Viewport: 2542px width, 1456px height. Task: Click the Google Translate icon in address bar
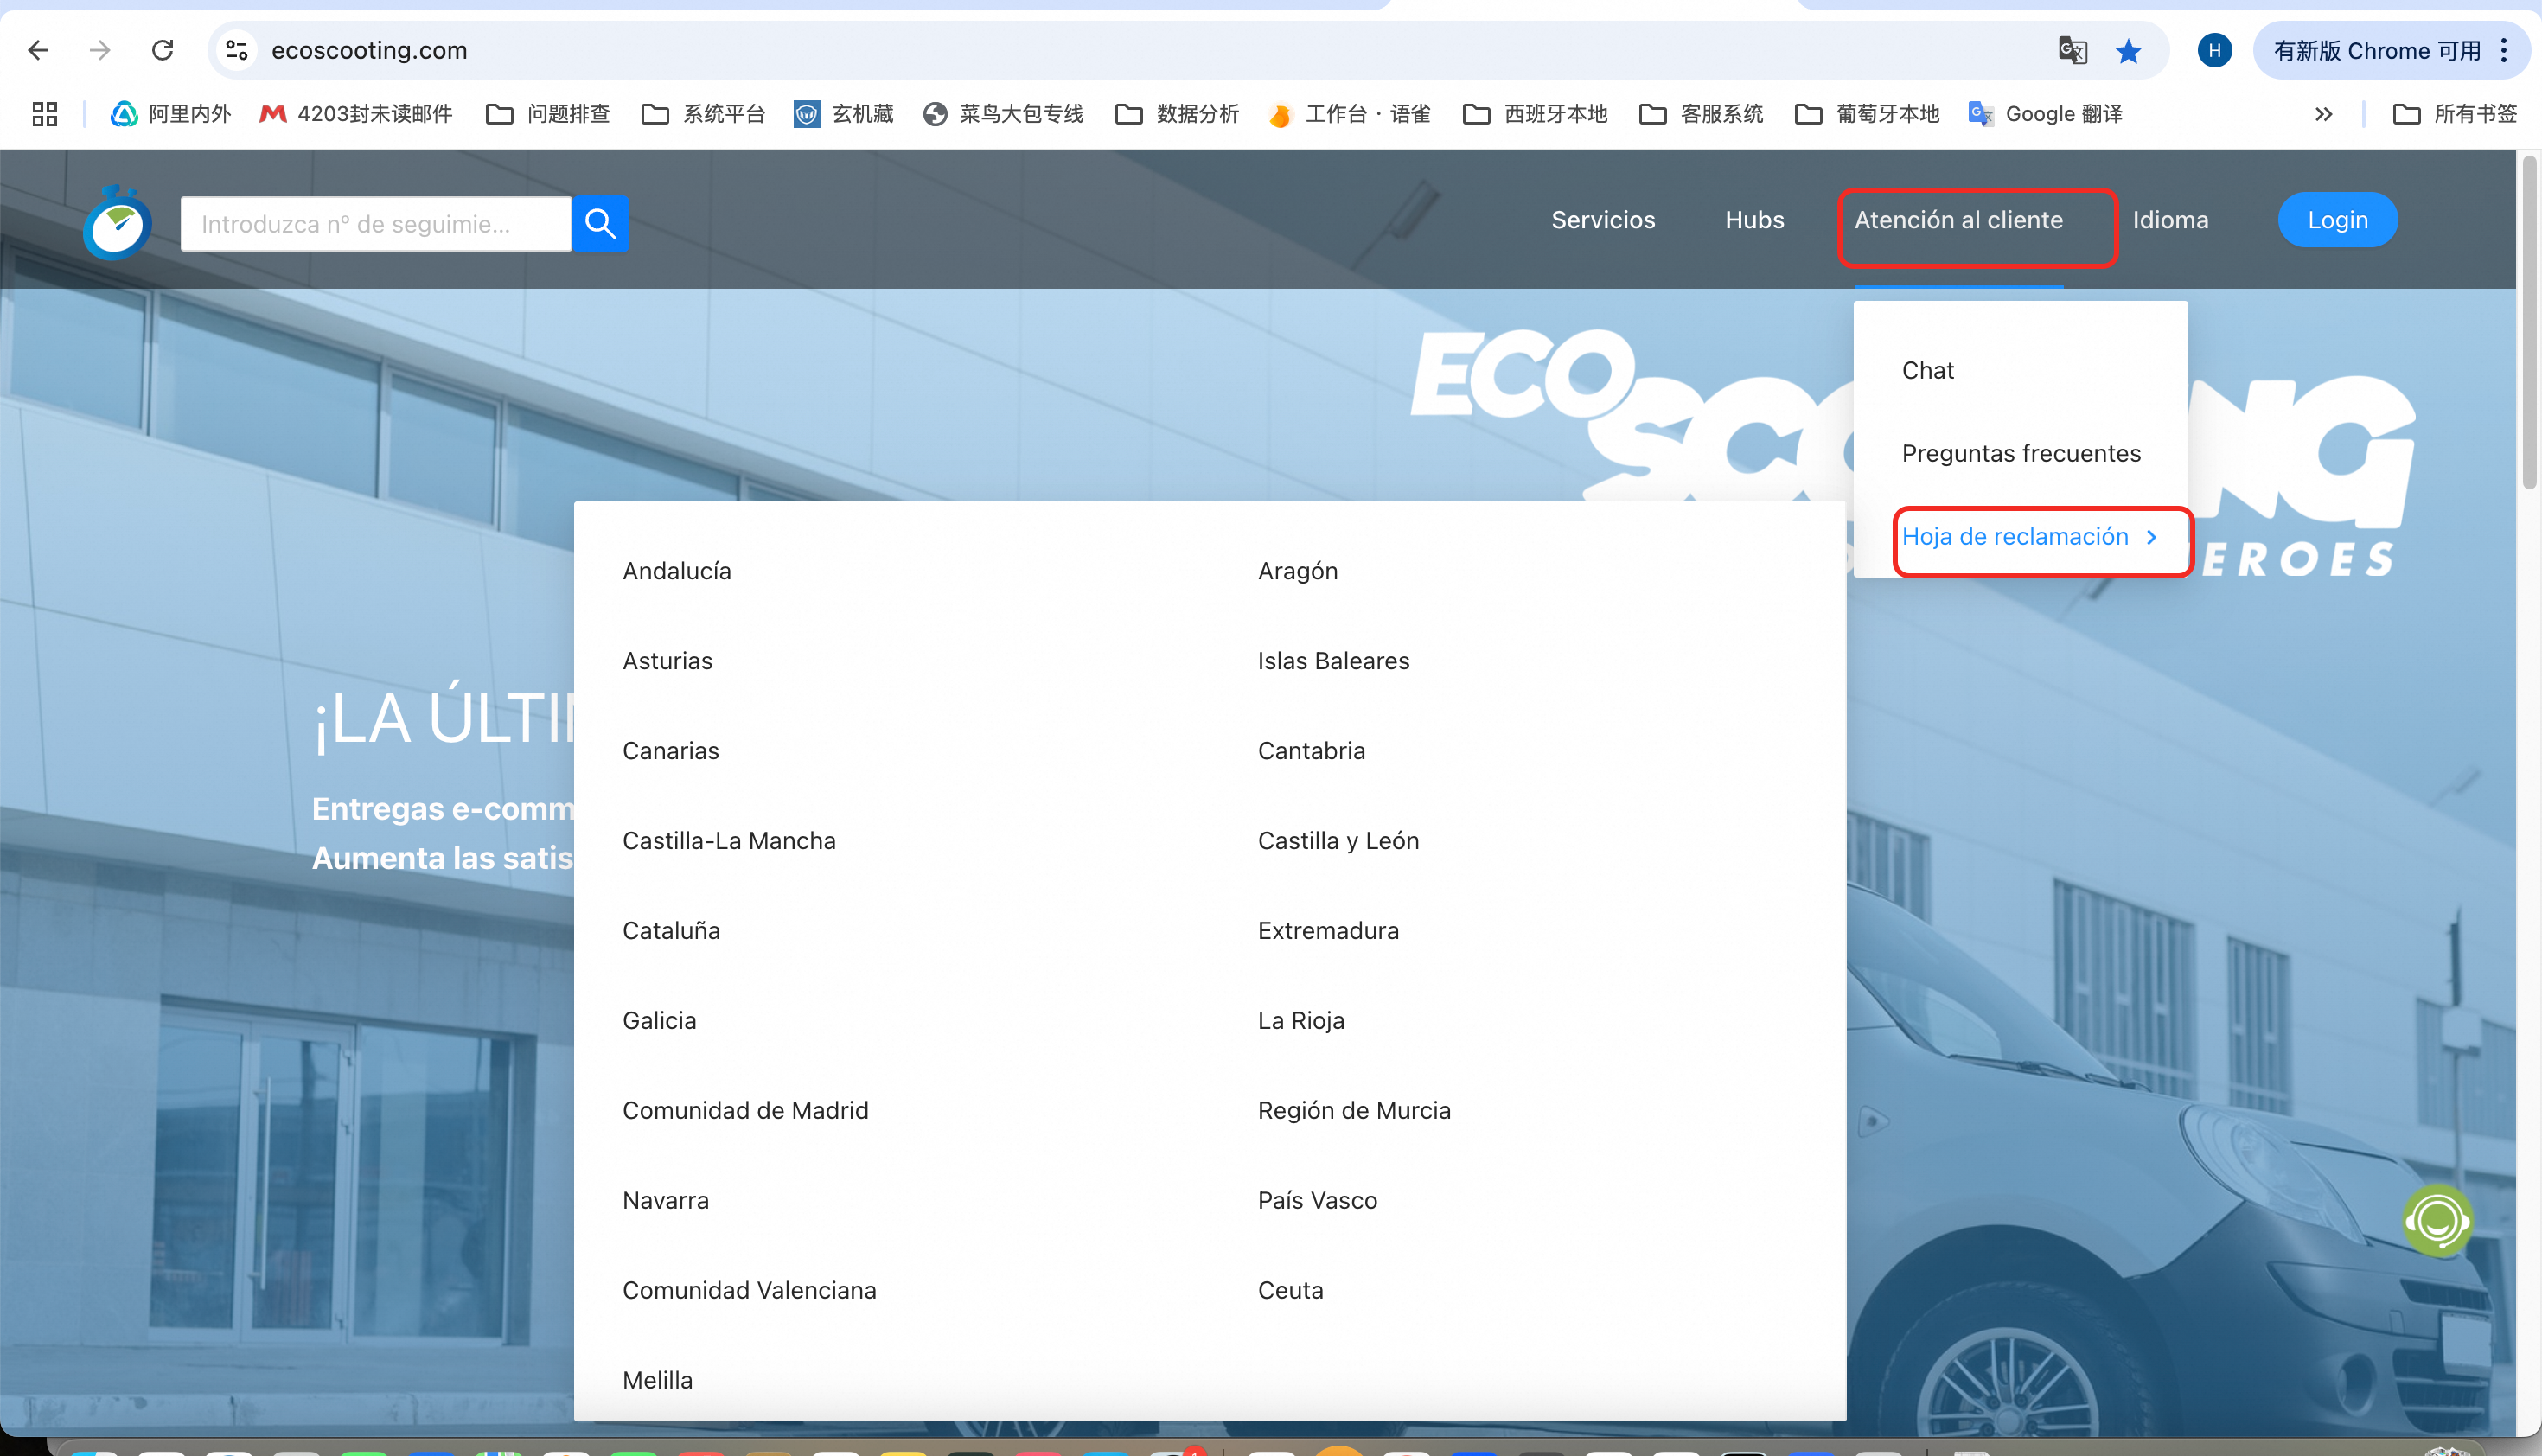point(2072,50)
